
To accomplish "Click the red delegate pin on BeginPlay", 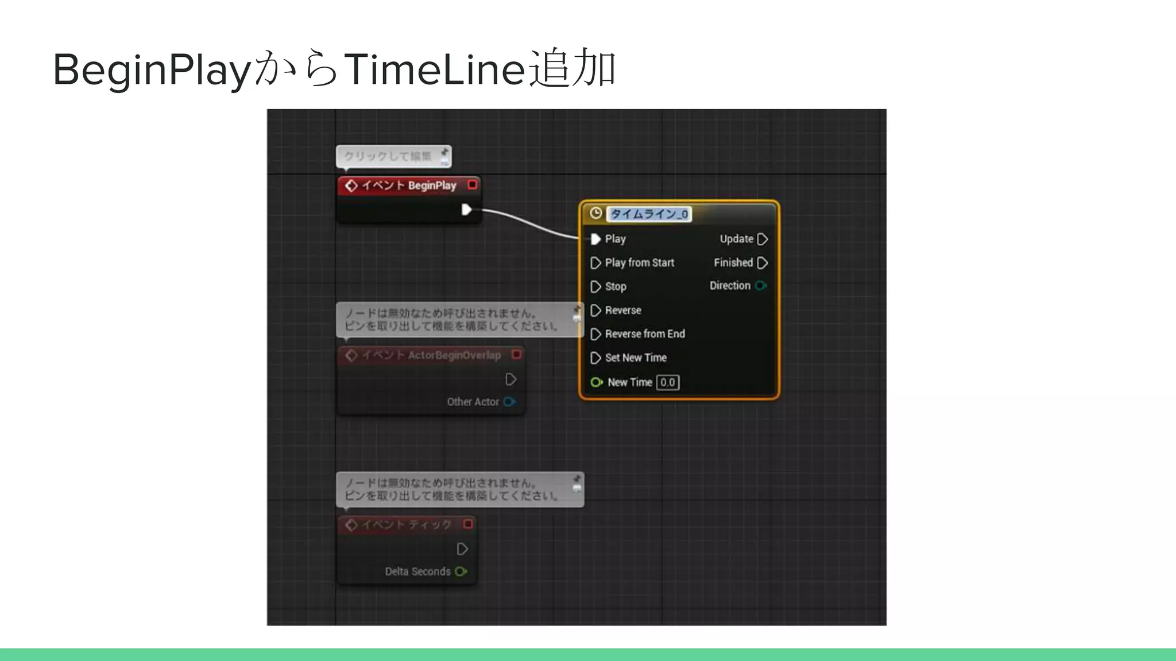I will point(472,185).
